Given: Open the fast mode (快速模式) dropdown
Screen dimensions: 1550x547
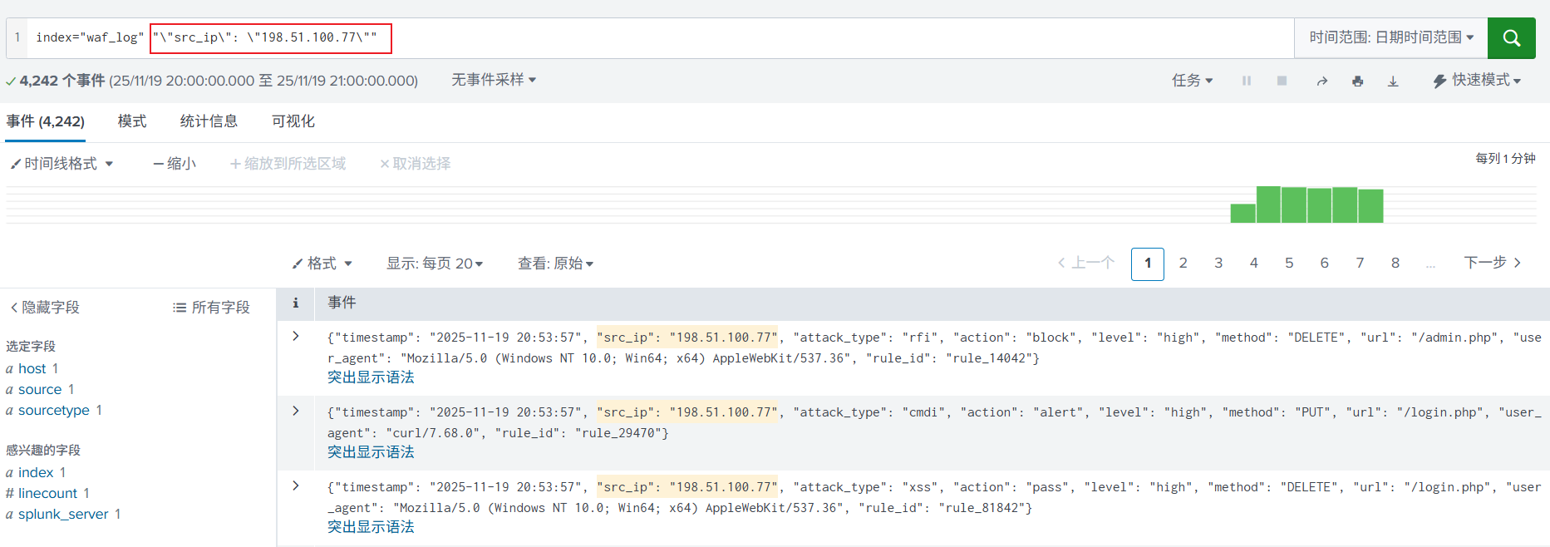Looking at the screenshot, I should [x=1477, y=81].
